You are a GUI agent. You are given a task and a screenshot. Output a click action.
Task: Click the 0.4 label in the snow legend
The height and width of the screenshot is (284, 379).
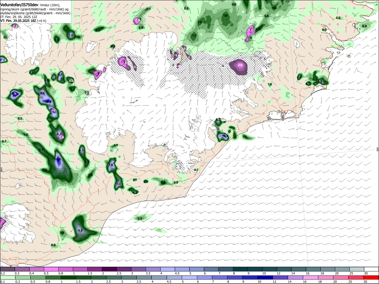[32, 273]
